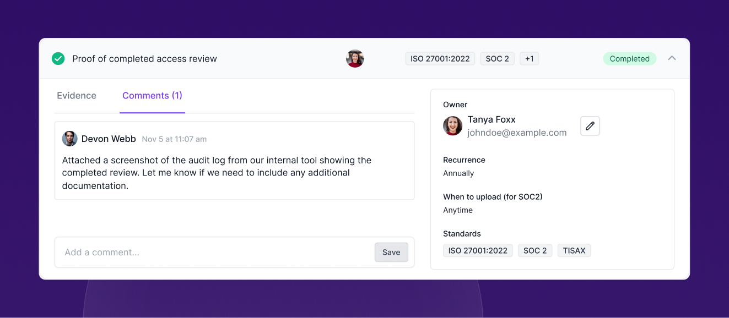The image size is (729, 318).
Task: Open the Completed status badge
Action: [x=629, y=59]
